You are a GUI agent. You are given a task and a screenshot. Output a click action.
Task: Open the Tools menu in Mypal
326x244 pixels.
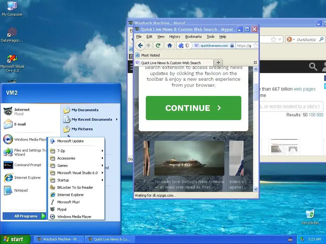click(210, 37)
